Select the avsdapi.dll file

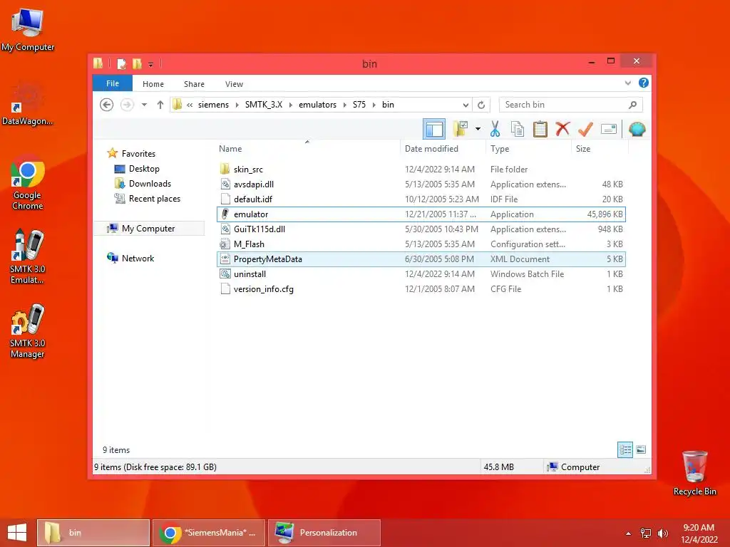(421, 184)
